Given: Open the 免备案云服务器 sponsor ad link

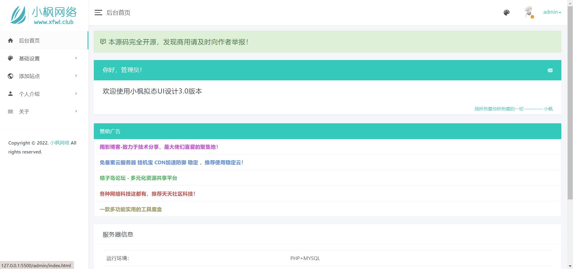Looking at the screenshot, I should point(171,162).
